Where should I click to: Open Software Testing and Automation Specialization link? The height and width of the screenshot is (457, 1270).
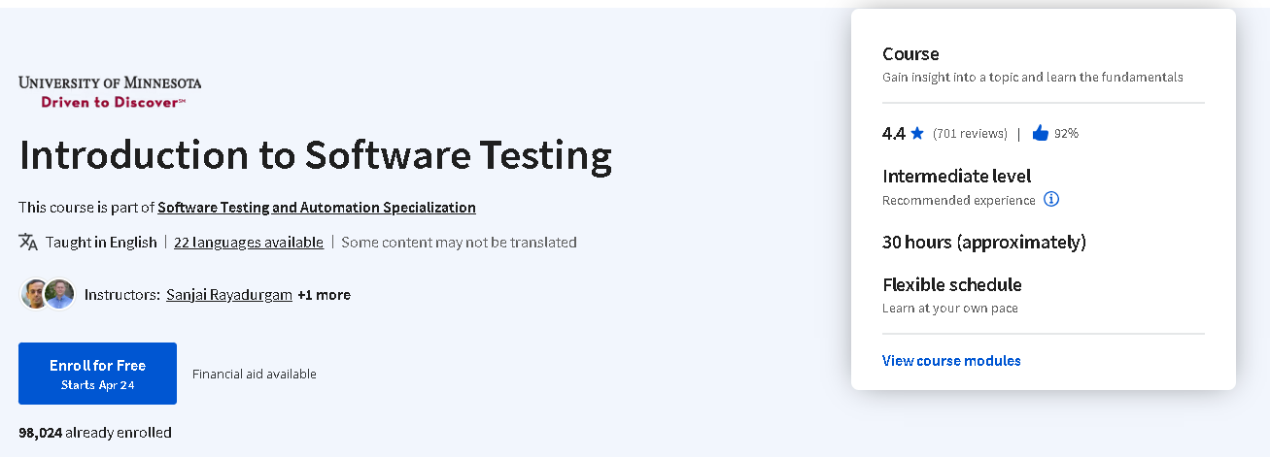pyautogui.click(x=317, y=207)
